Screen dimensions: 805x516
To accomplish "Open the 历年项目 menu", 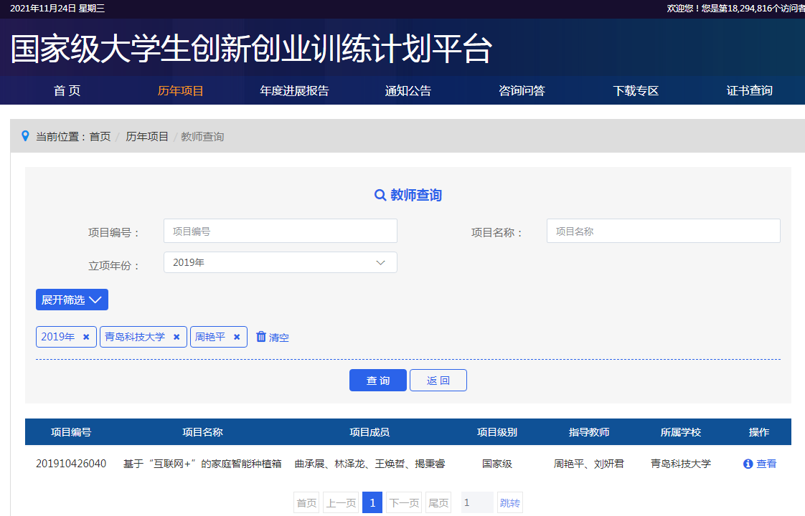I will click(181, 91).
